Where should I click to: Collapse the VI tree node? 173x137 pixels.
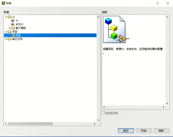6,17
